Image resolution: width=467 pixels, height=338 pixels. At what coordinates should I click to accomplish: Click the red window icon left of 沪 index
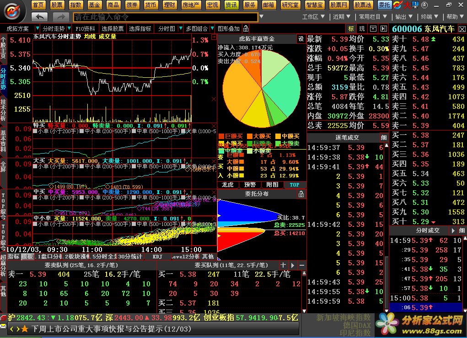point(3,317)
